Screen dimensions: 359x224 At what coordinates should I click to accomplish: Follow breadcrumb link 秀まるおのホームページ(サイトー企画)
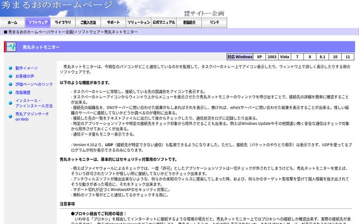point(41,32)
